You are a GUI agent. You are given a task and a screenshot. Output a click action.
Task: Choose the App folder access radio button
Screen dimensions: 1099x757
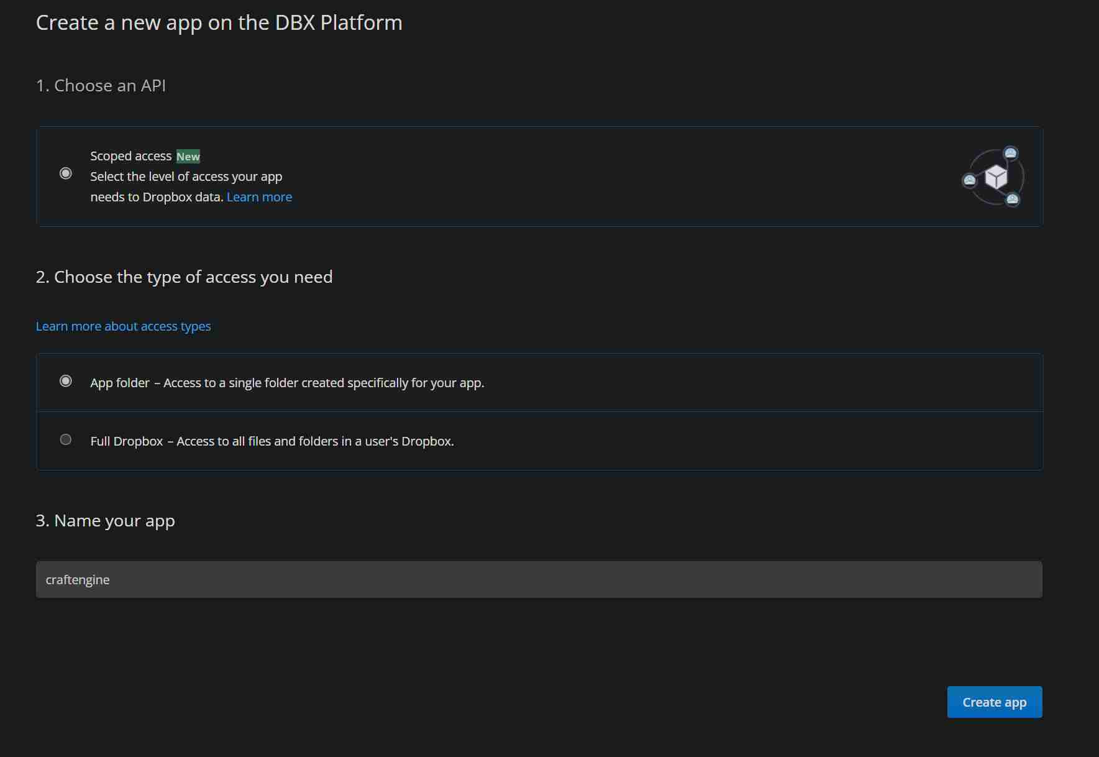(66, 381)
